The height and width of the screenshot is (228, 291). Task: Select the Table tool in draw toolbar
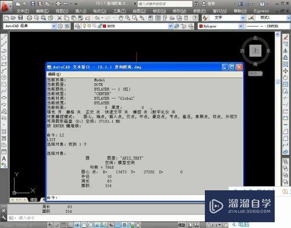pyautogui.click(x=4, y=152)
